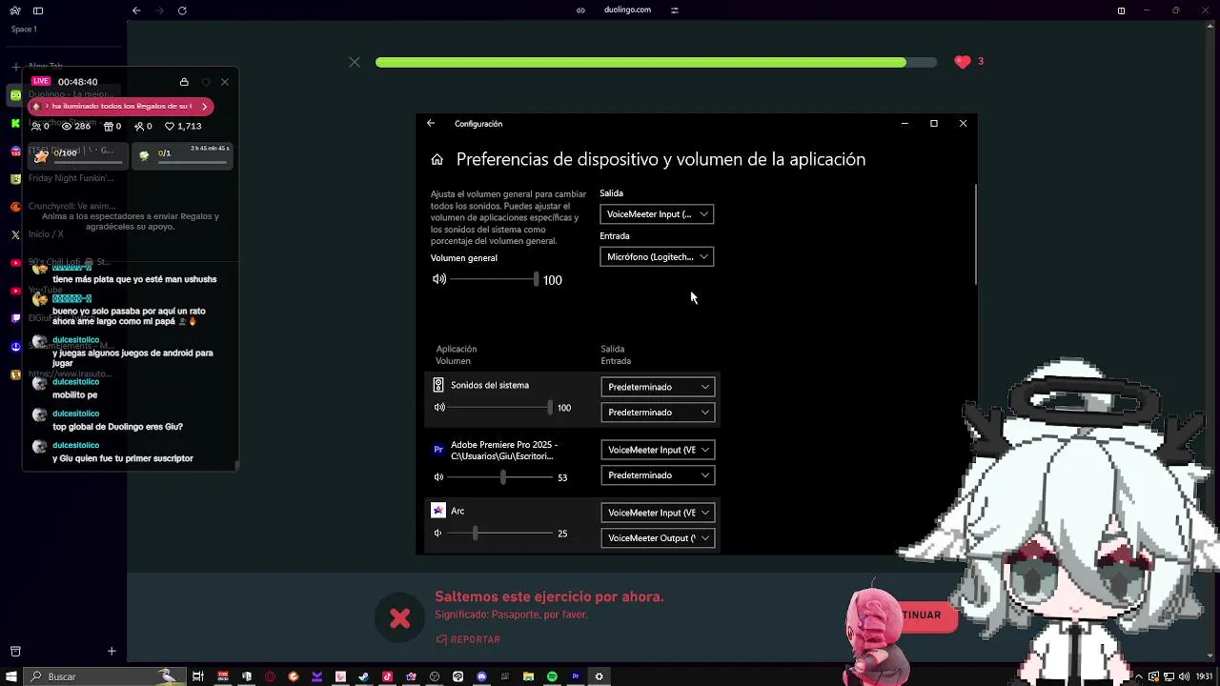Open Arc output VoiceMeeter Input dropdown
This screenshot has width=1220, height=686.
tap(658, 513)
